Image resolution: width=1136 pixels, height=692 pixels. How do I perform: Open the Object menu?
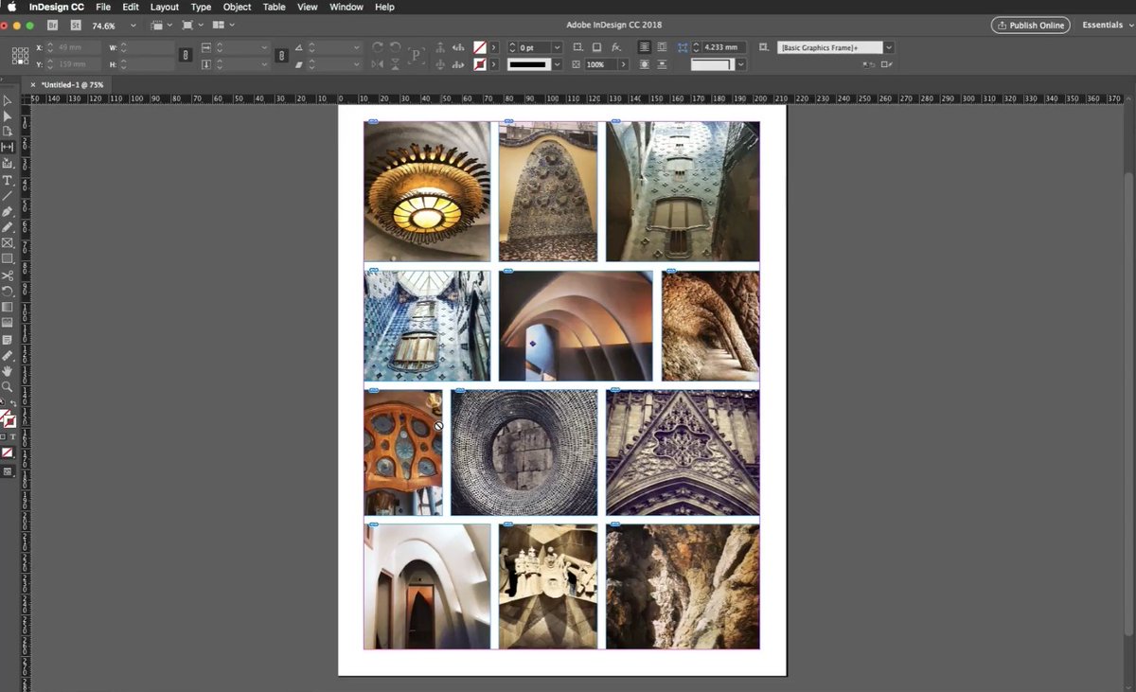click(x=237, y=7)
